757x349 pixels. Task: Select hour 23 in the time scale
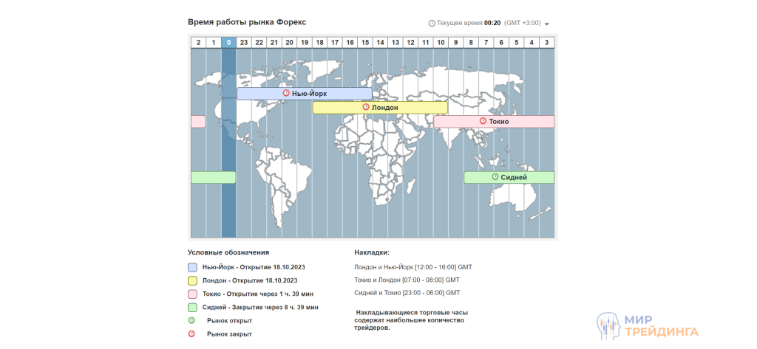point(244,43)
